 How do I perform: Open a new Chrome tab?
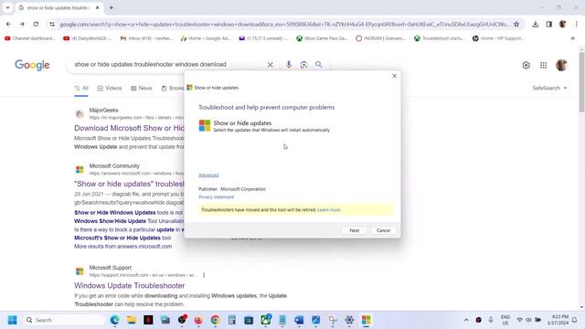tap(112, 8)
